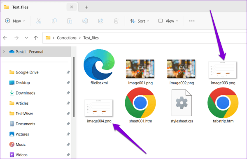Add a new File Explorer tab
The height and width of the screenshot is (159, 247).
point(86,7)
